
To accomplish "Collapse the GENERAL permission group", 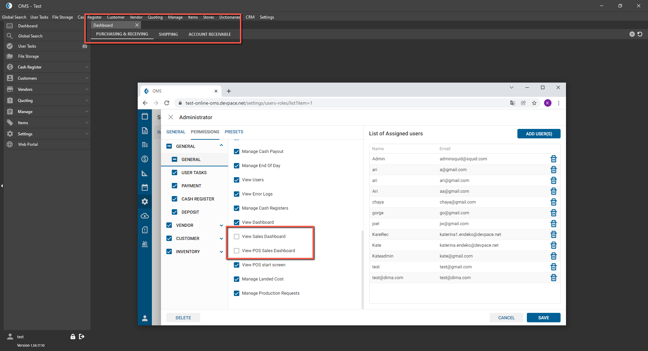I will pyautogui.click(x=221, y=145).
